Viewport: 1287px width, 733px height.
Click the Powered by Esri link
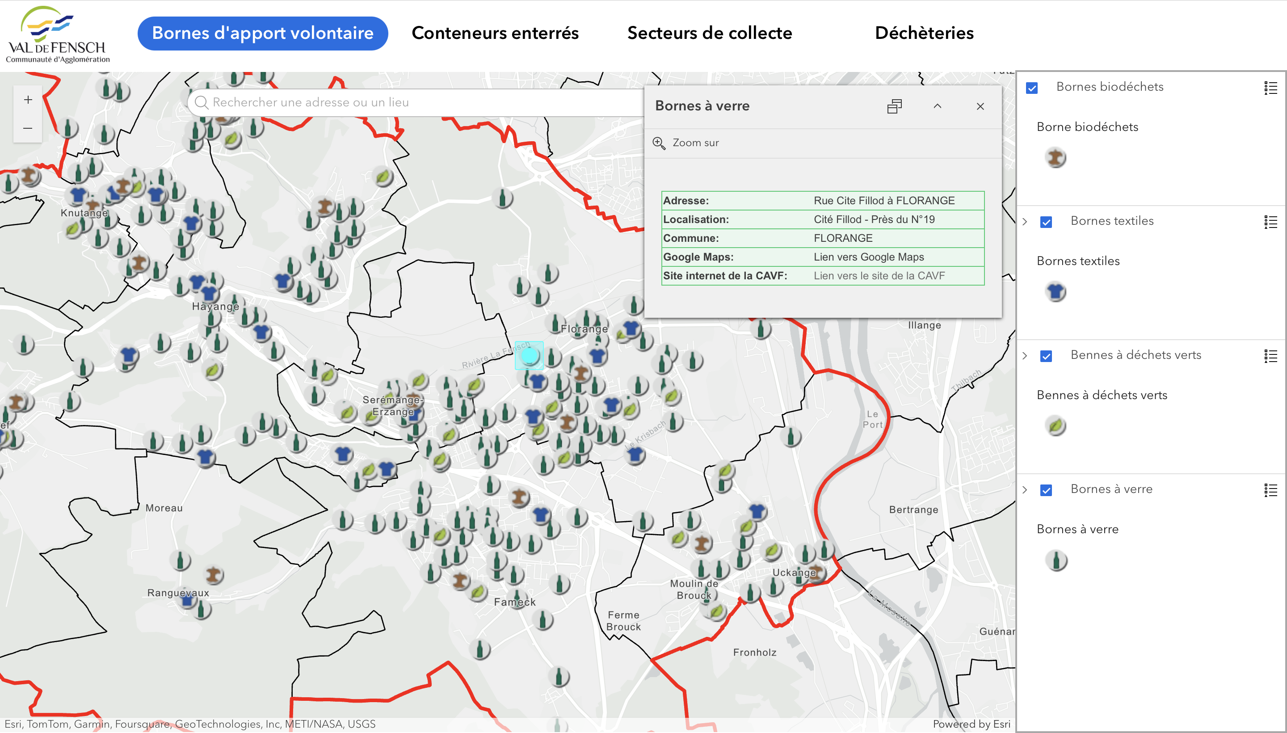click(971, 725)
